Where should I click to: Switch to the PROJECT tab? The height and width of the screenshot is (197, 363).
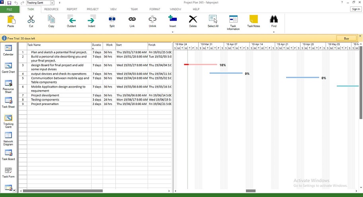93,9
